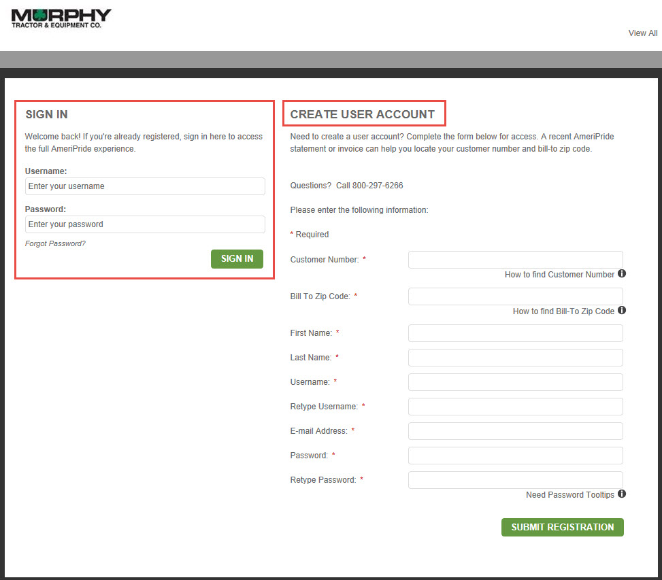This screenshot has height=580, width=662.
Task: Click the Customer Number input box
Action: click(x=515, y=260)
